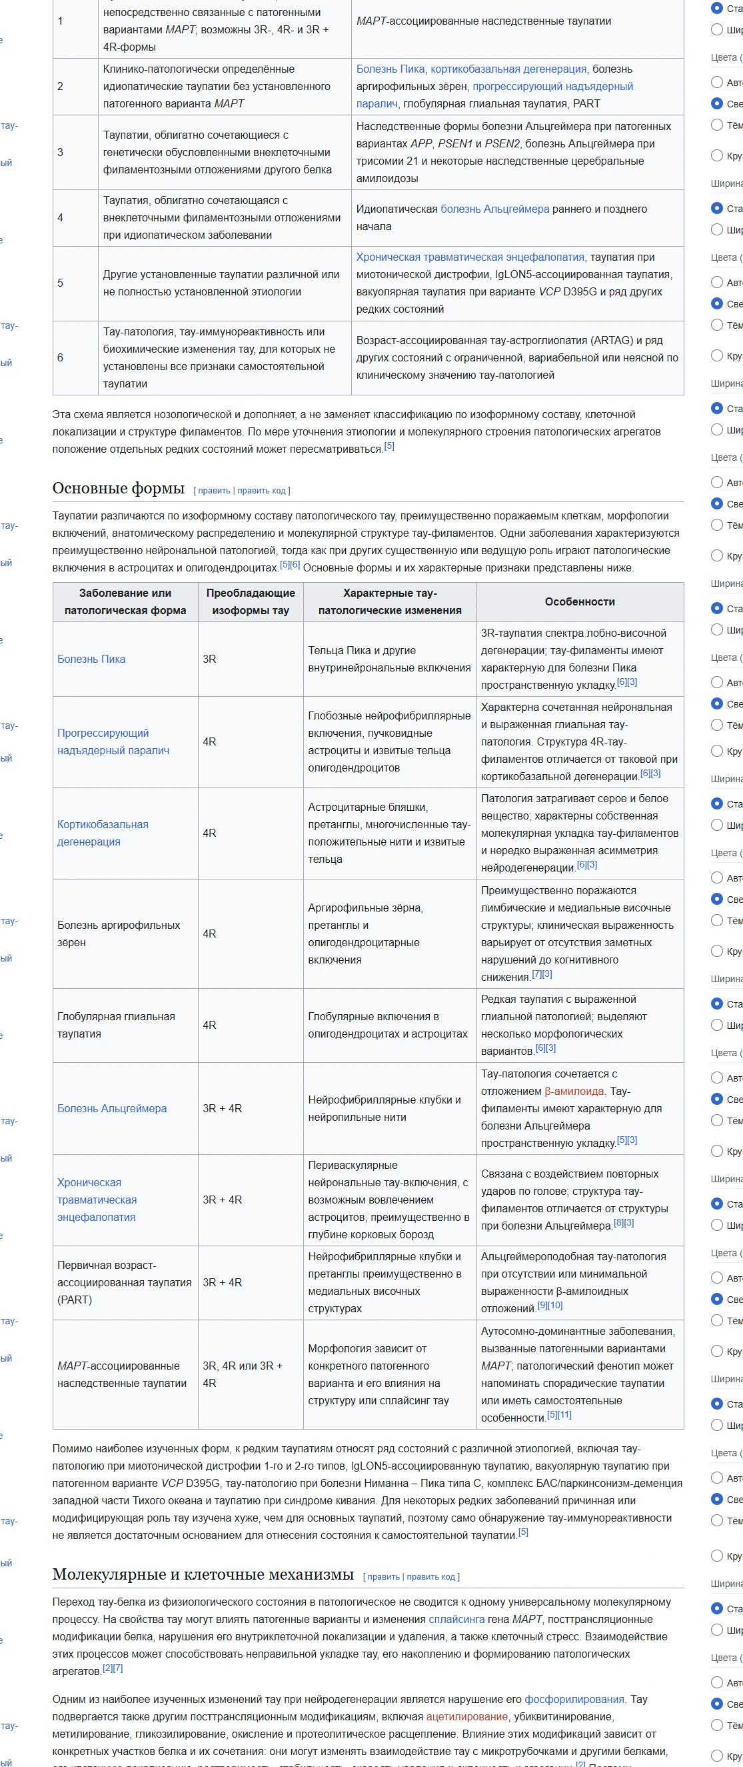Viewport: 743px width, 1767px height.
Task: Click the 'Заболевание или патологическая форма' column header
Action: (125, 602)
